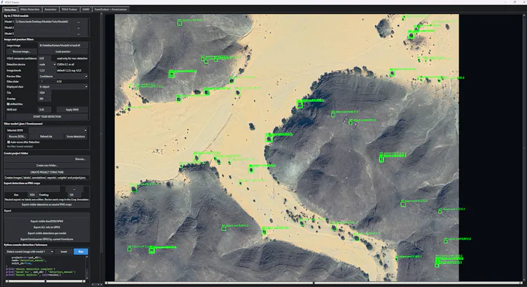Click Export visible GeoJSON/GPKG button
This screenshot has height=287, width=527.
[x=47, y=221]
